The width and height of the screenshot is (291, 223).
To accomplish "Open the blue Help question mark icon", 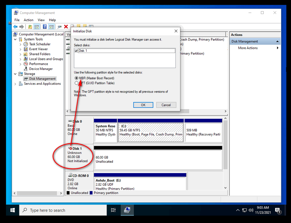I will 45,26.
